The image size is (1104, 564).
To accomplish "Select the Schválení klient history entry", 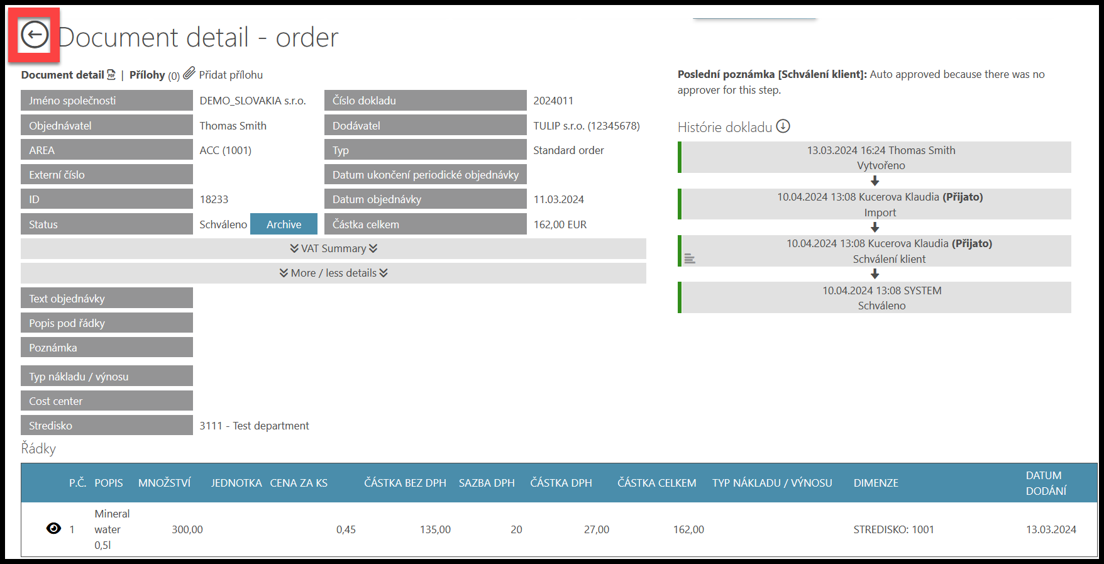I will point(875,251).
